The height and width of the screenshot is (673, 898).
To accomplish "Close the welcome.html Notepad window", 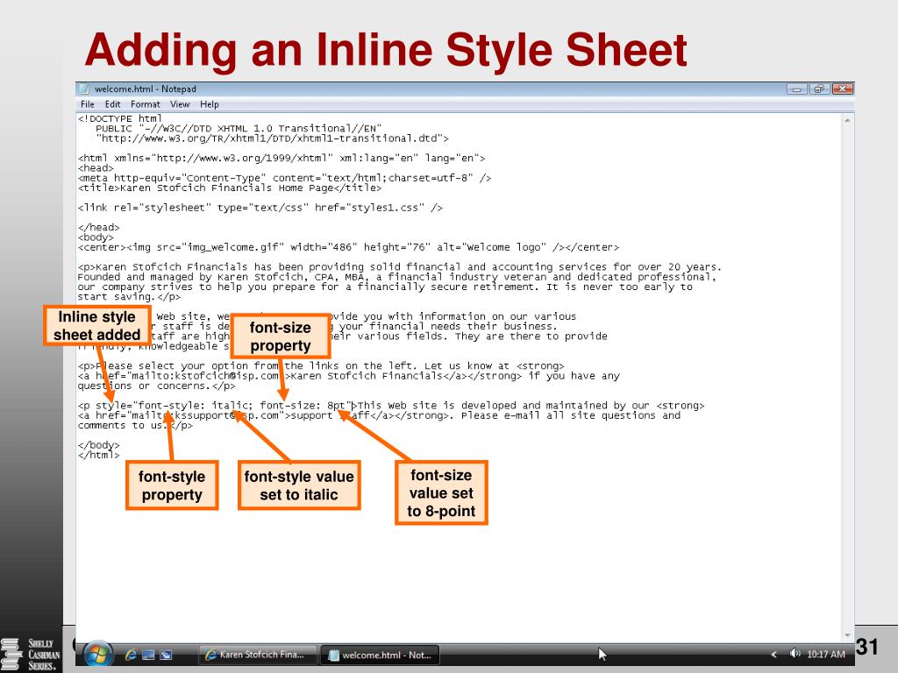I will coord(843,89).
